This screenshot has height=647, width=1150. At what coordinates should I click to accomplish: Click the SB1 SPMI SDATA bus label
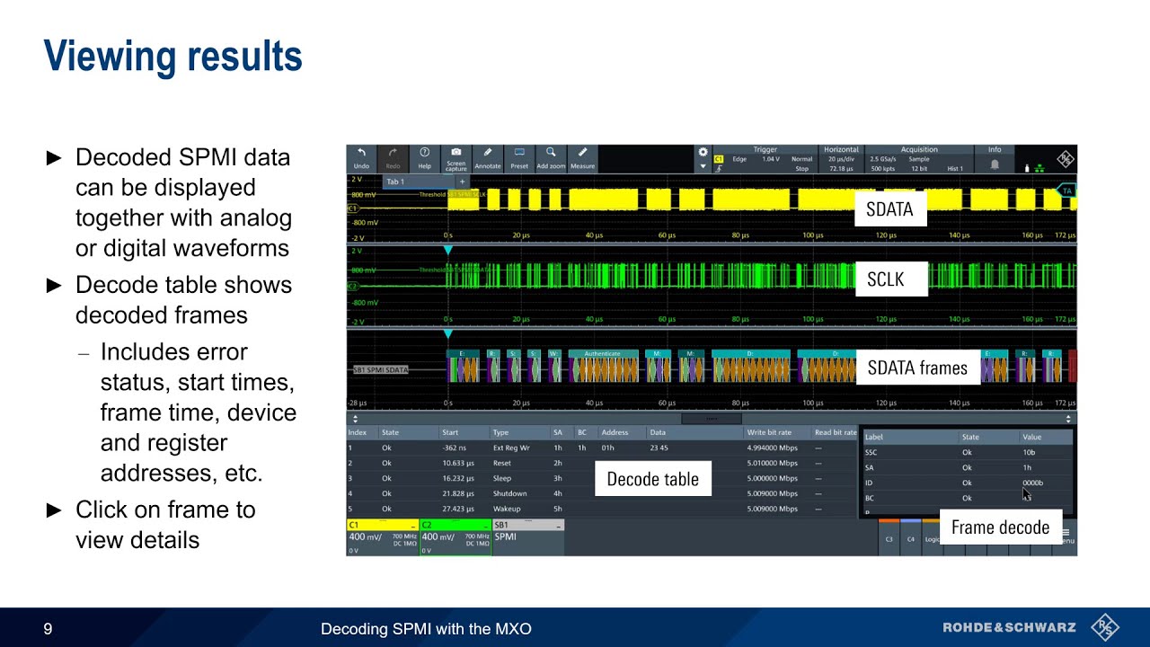click(380, 370)
